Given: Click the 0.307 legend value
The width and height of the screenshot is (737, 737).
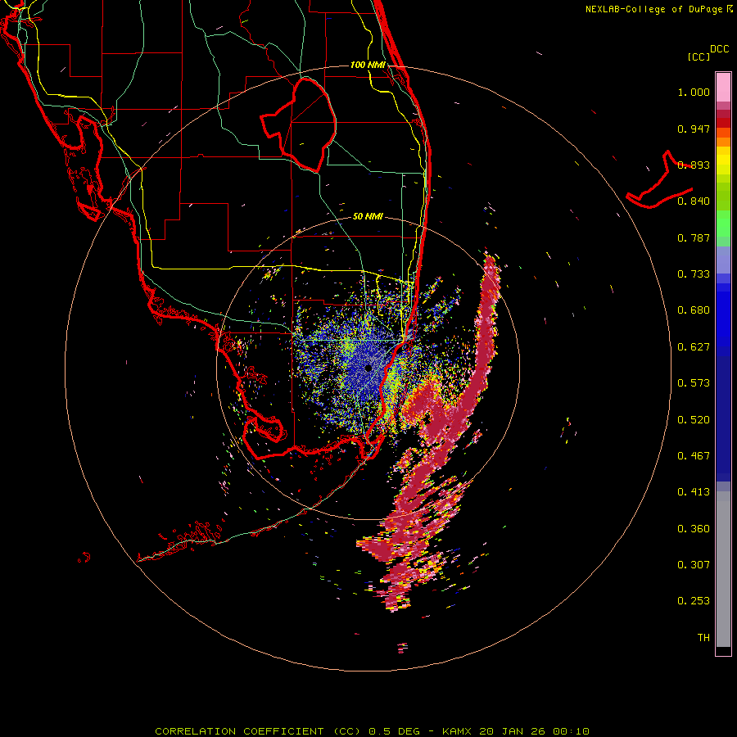Looking at the screenshot, I should [694, 565].
